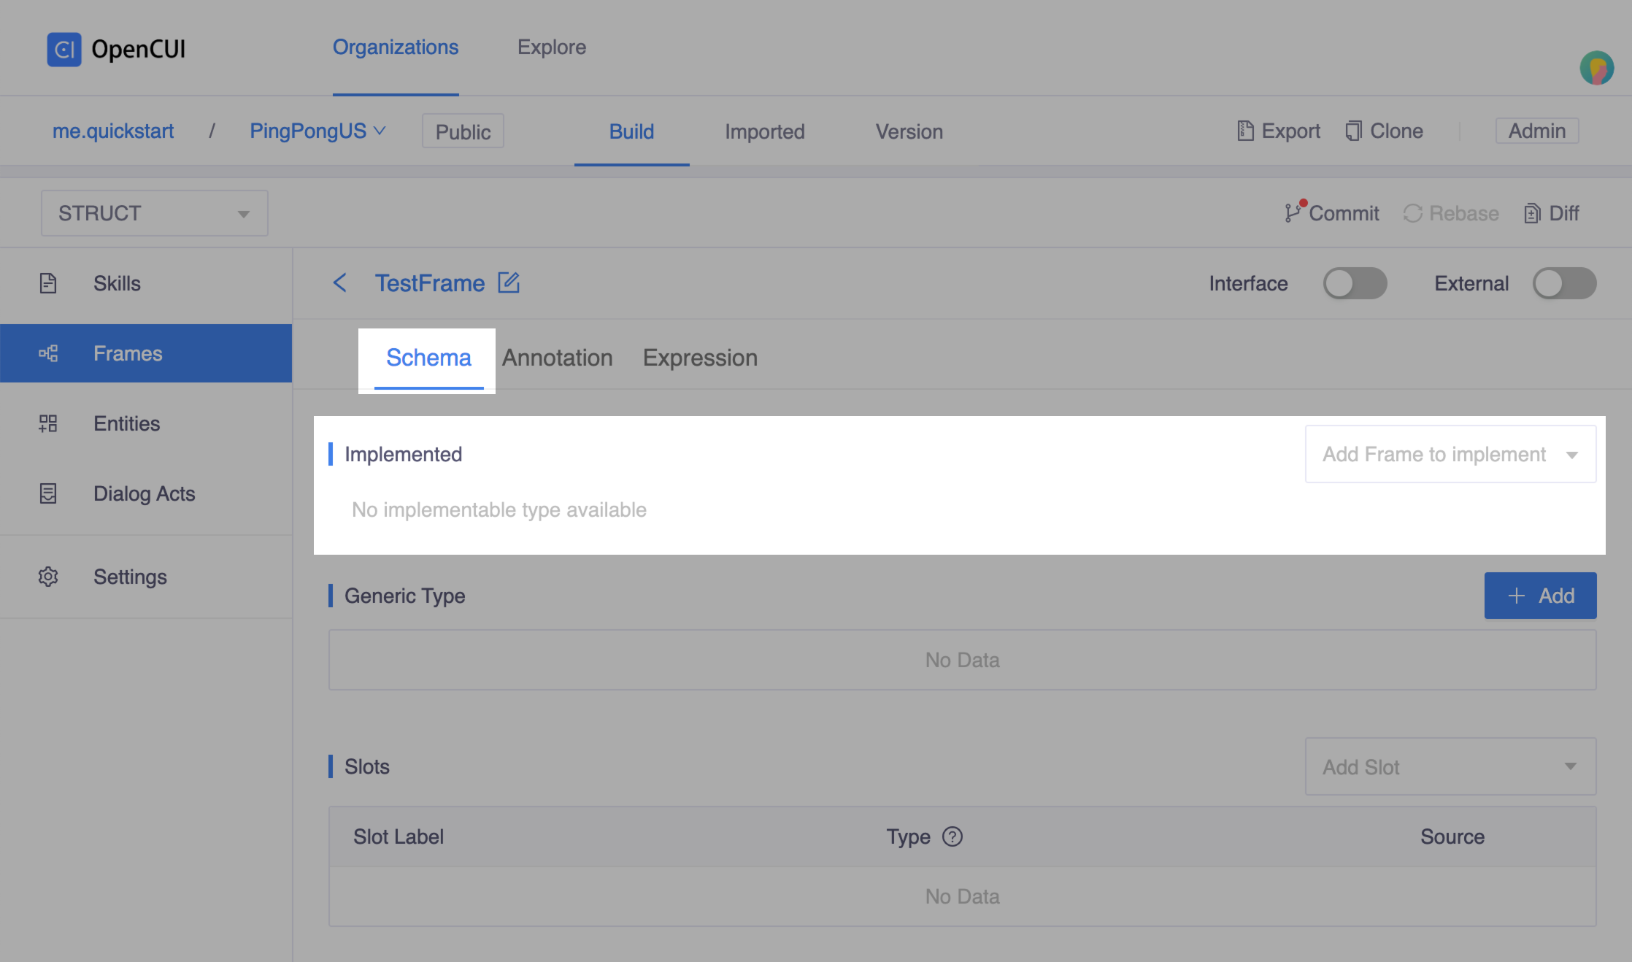This screenshot has width=1632, height=962.
Task: Select Entities in the sidebar
Action: (126, 423)
